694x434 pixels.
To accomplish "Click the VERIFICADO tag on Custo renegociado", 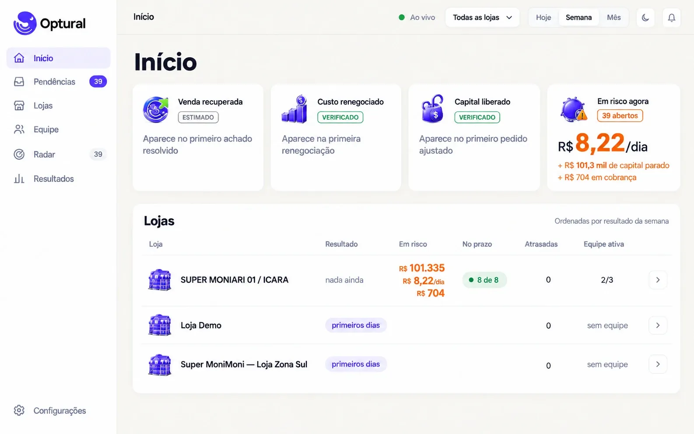I will pyautogui.click(x=340, y=117).
